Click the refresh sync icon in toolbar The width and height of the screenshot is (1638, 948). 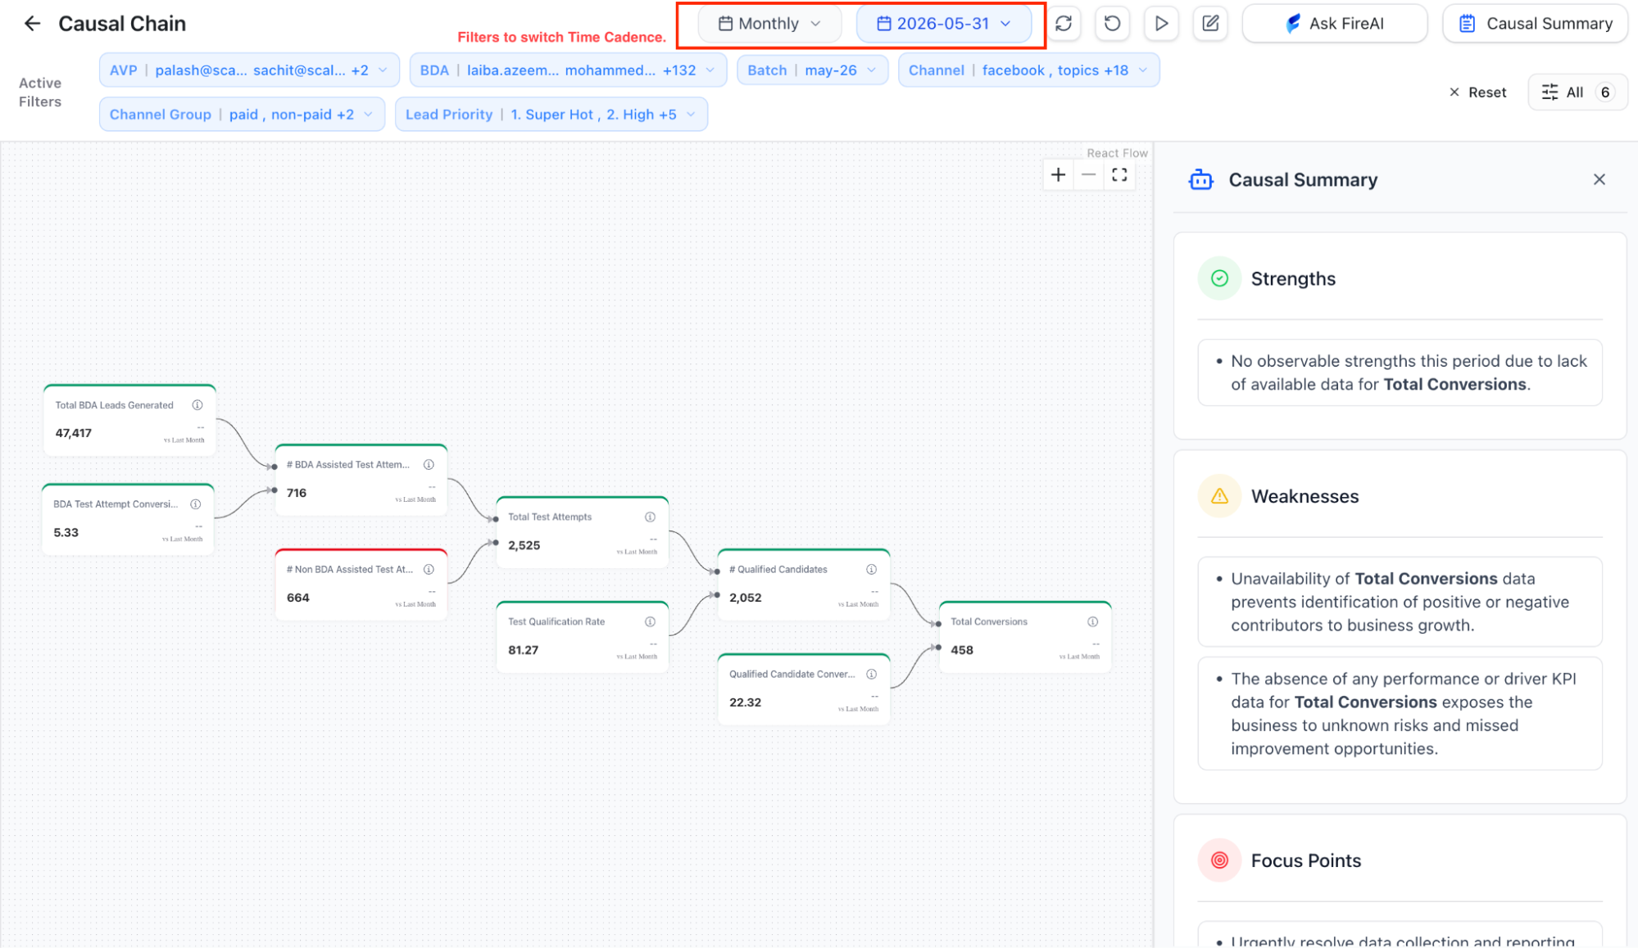(1064, 24)
